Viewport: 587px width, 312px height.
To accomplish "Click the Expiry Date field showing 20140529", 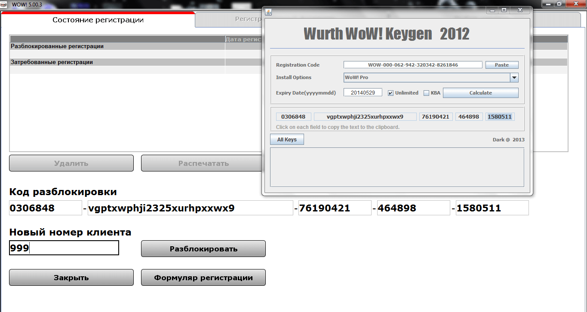I will pyautogui.click(x=363, y=93).
